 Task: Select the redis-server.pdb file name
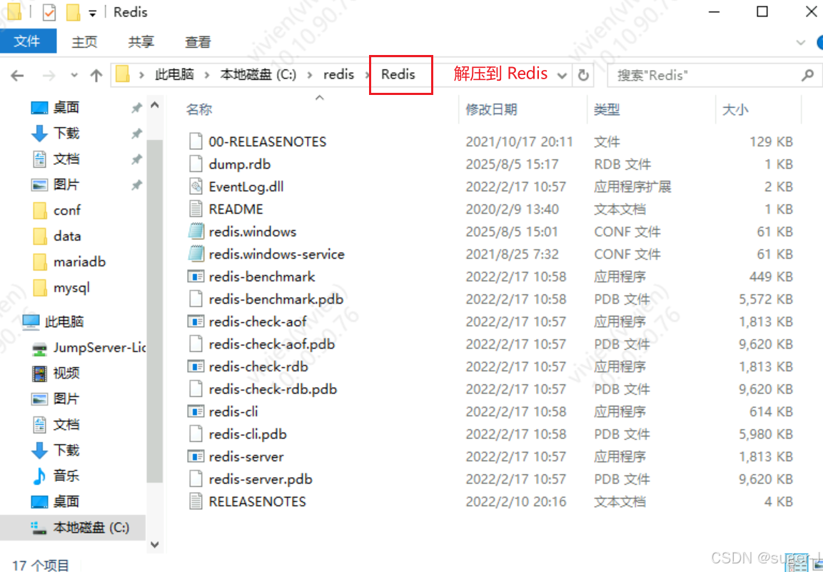pyautogui.click(x=261, y=479)
